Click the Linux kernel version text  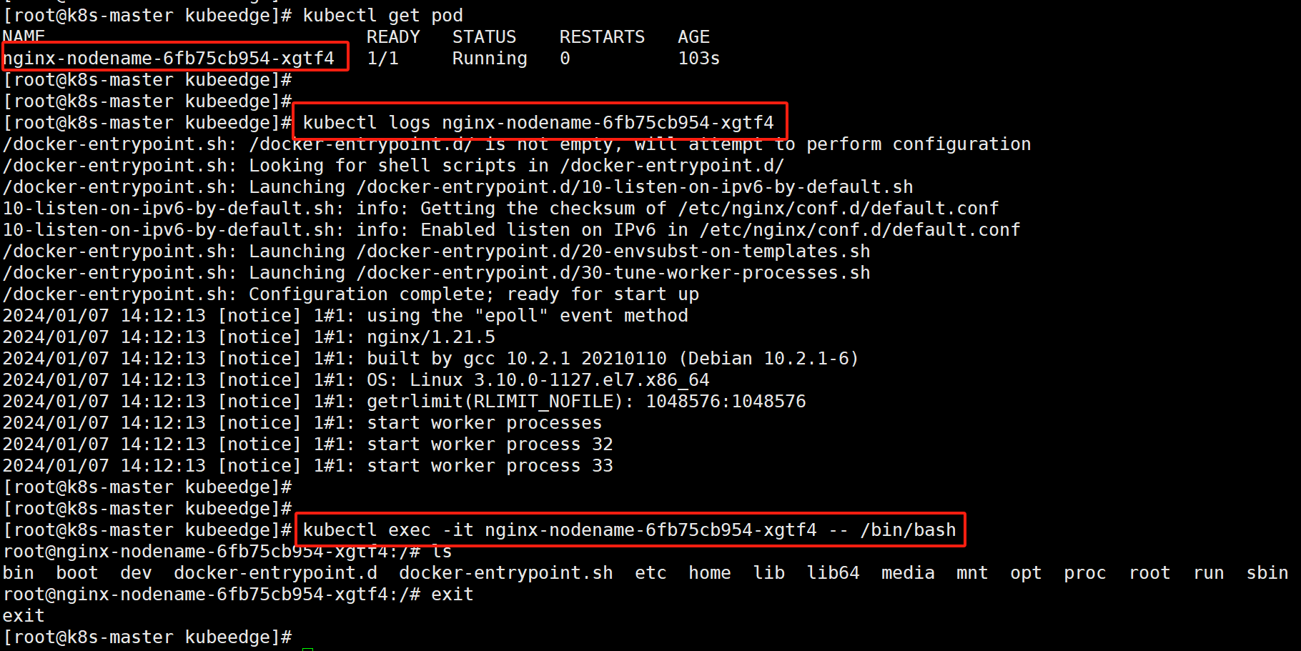click(559, 379)
